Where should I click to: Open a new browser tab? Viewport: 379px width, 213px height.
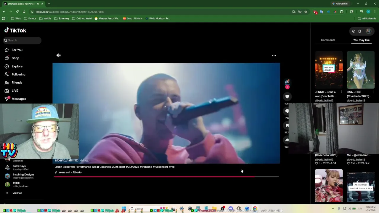click(x=49, y=4)
